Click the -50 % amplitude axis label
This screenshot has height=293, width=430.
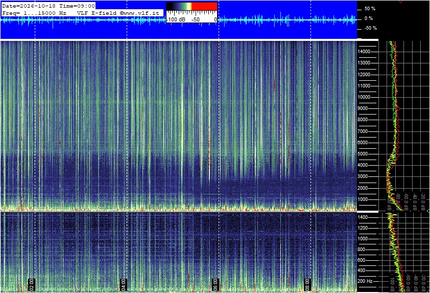(371, 28)
